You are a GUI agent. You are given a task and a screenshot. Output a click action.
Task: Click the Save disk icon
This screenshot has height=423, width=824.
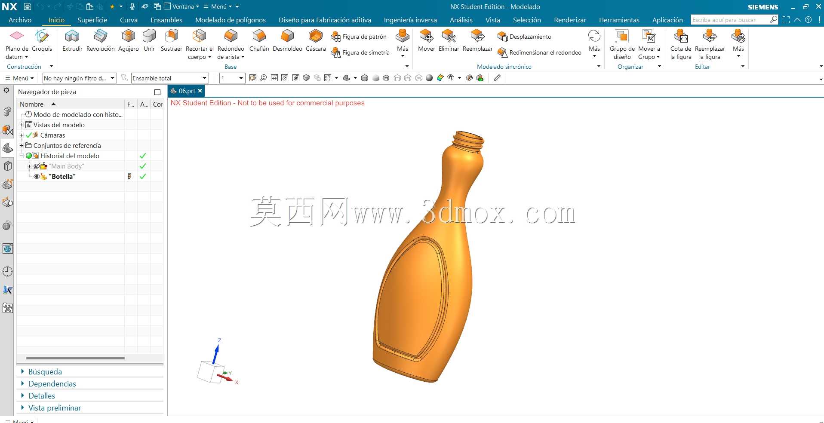click(27, 6)
